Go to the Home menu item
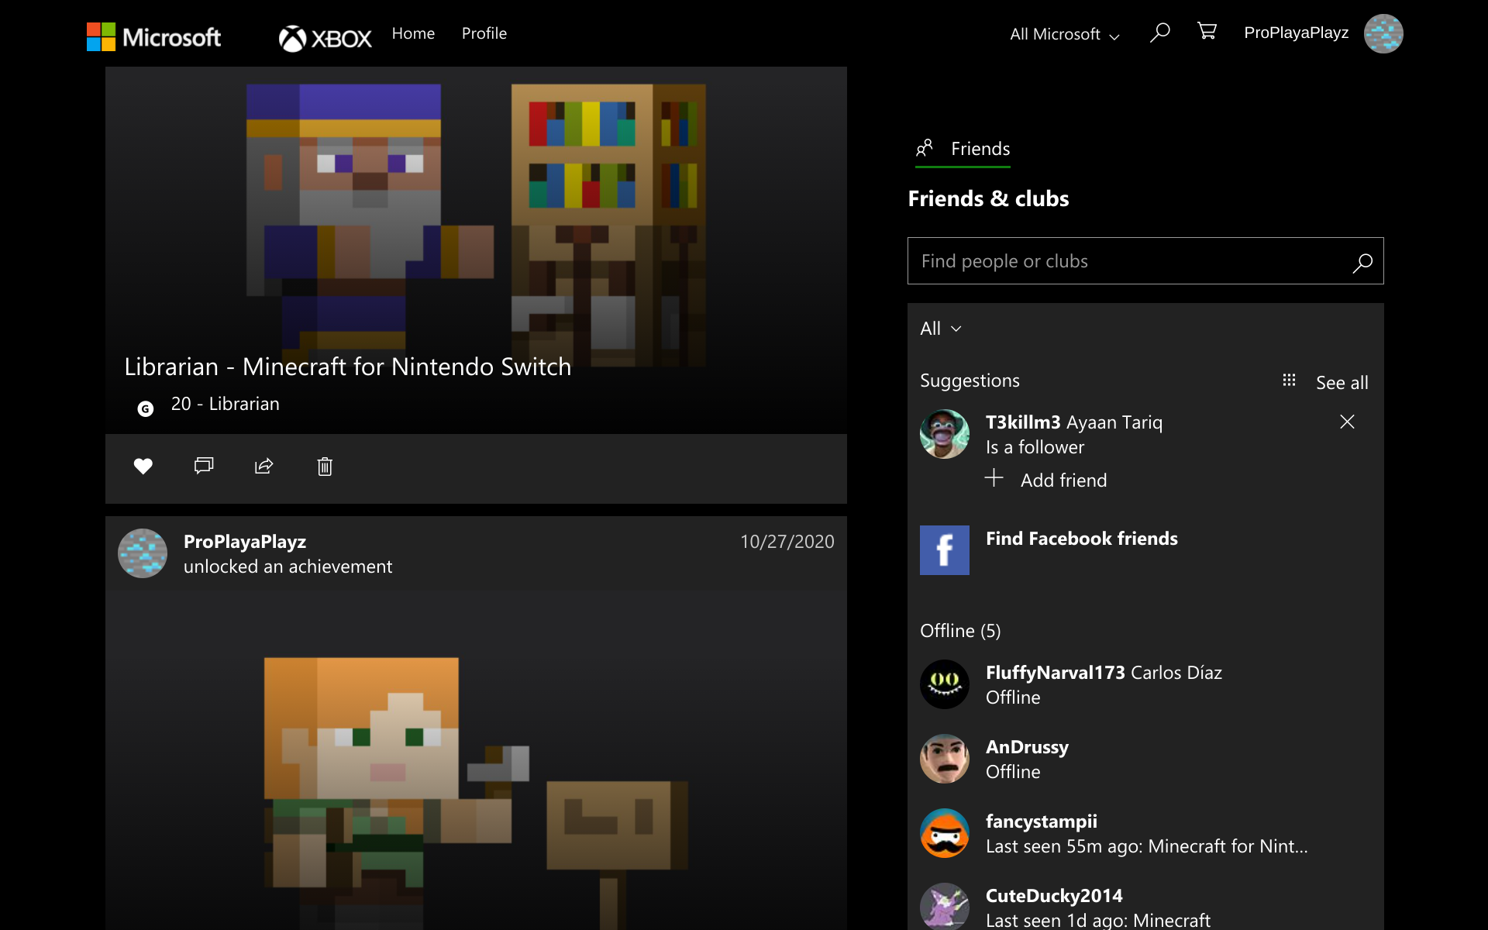The width and height of the screenshot is (1488, 930). click(x=413, y=33)
